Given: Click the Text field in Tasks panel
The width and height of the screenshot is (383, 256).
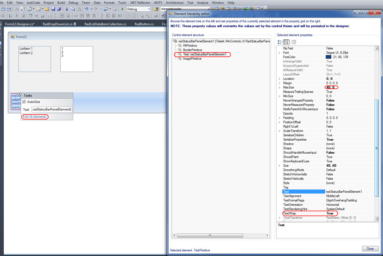Looking at the screenshot, I should tap(52, 109).
